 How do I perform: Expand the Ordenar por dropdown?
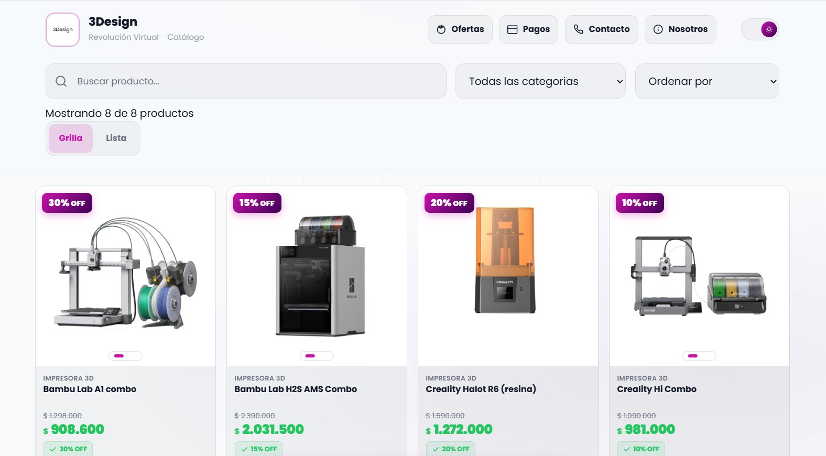(x=707, y=81)
